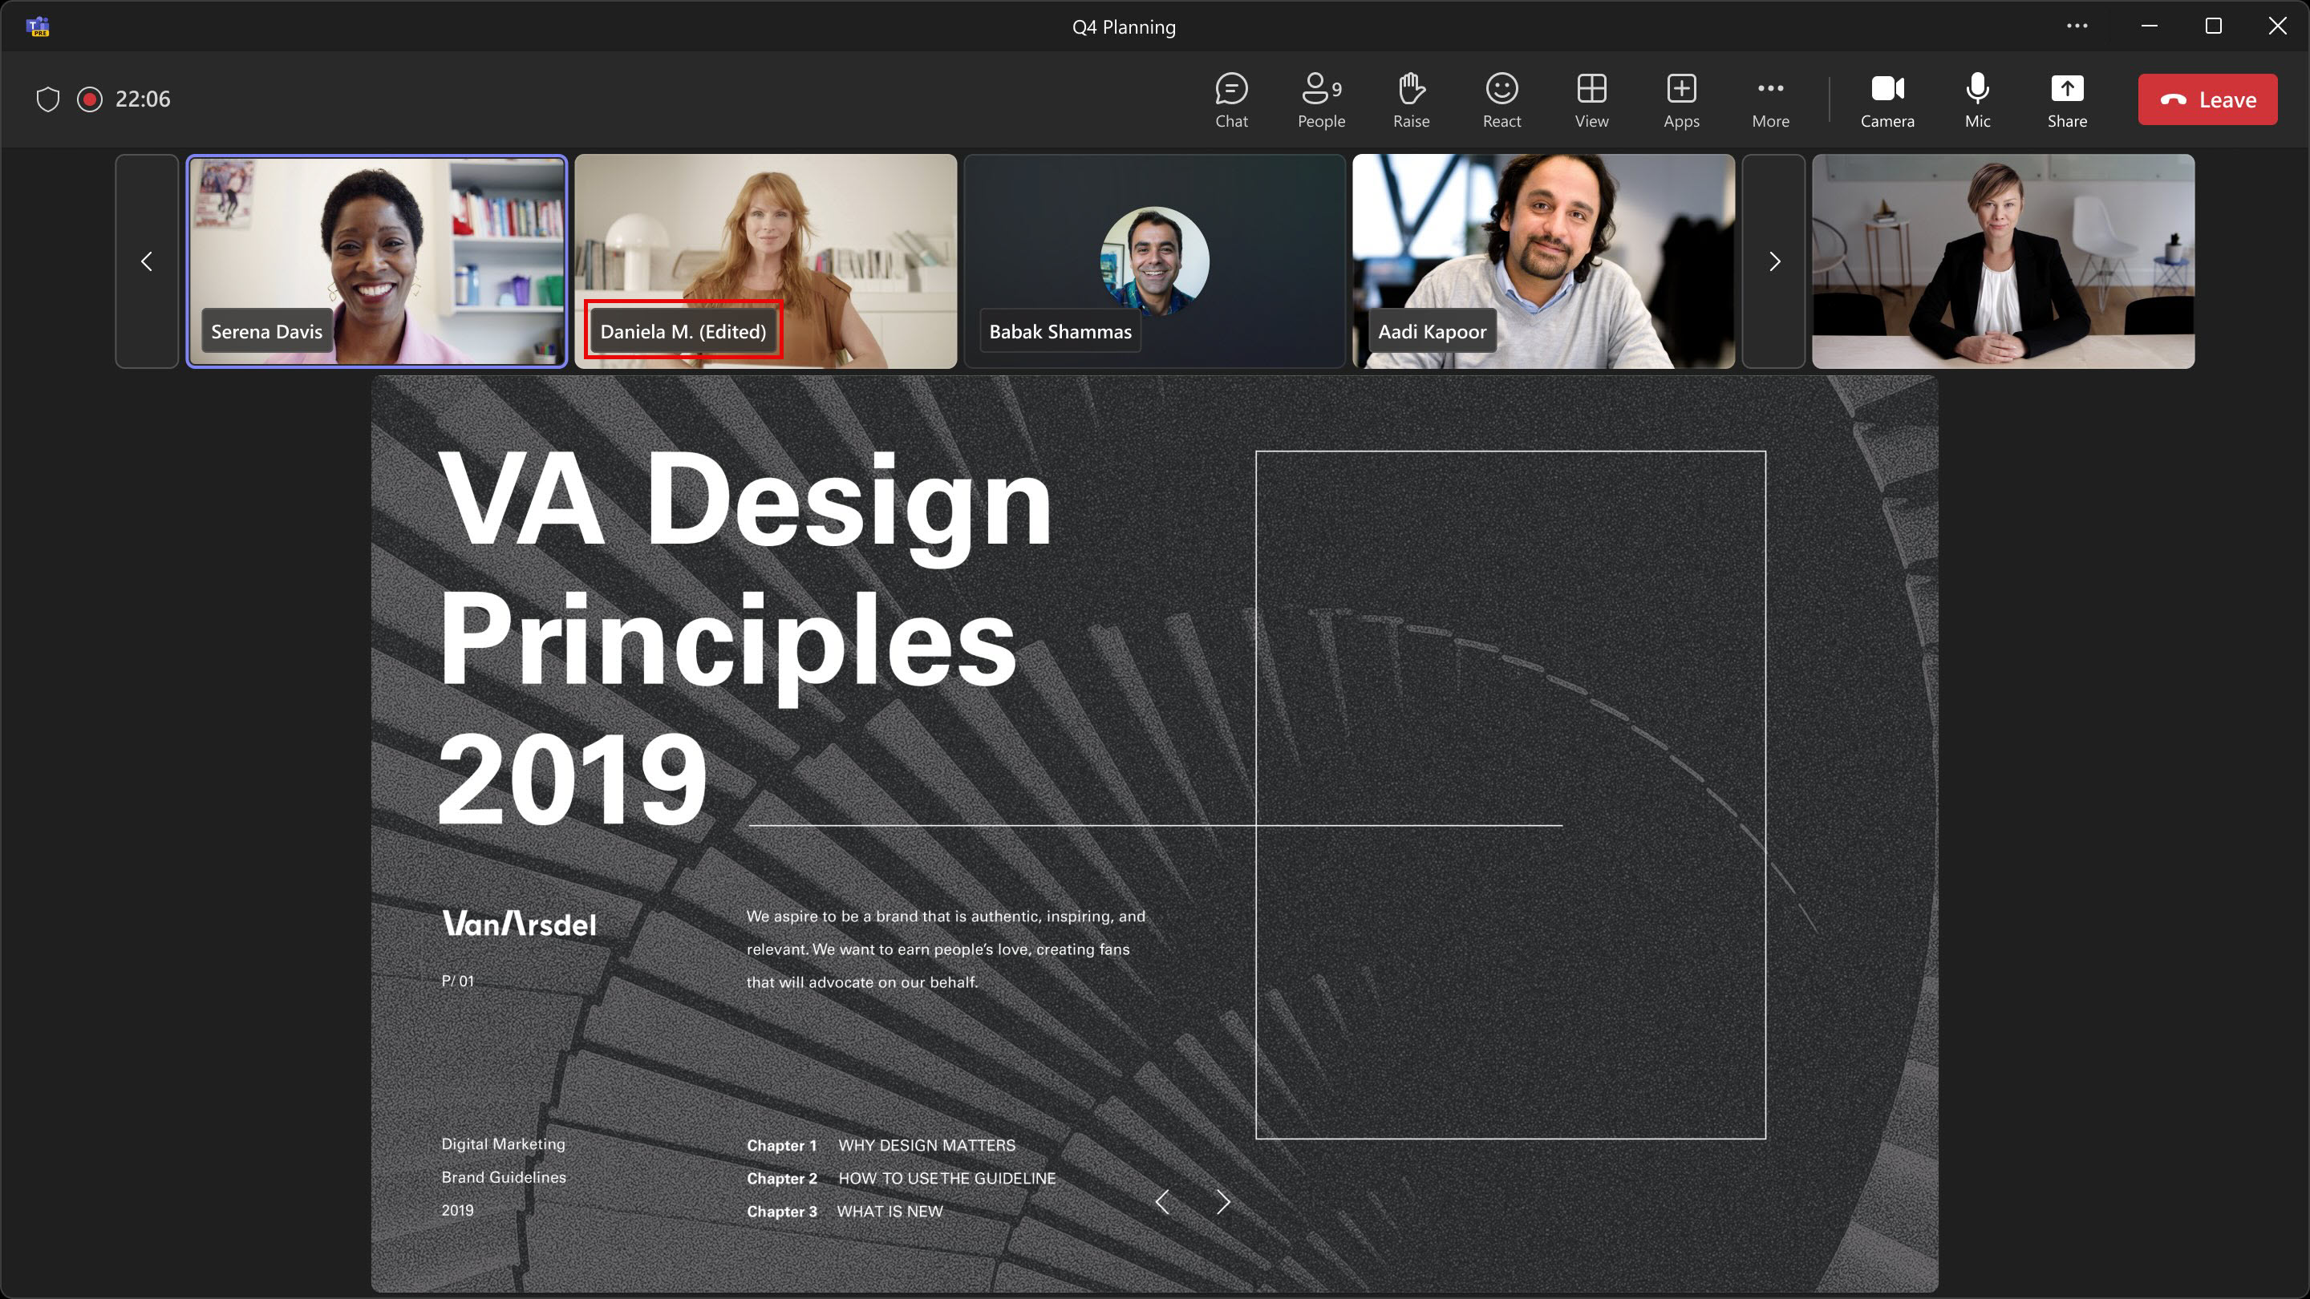
Task: Navigate to next slide arrow
Action: tap(1223, 1200)
